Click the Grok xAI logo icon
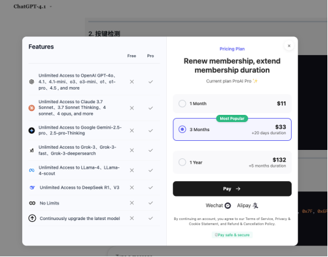The height and width of the screenshot is (257, 328). coord(32,150)
